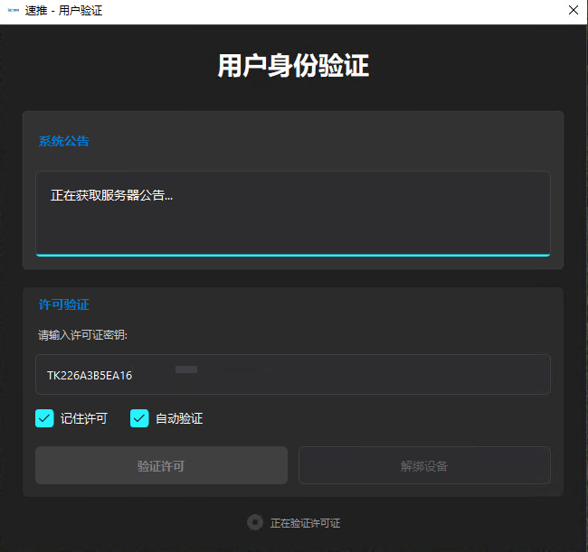Click the 速推 - 用户验证 window title text

click(x=67, y=11)
